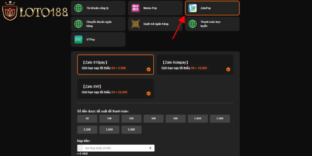Switch to the Quét mã ngân hàng method
The width and height of the screenshot is (312, 156).
[x=154, y=24]
